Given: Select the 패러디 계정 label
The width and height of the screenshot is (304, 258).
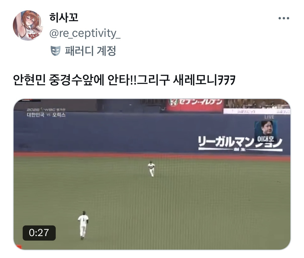Looking at the screenshot, I should (x=90, y=51).
